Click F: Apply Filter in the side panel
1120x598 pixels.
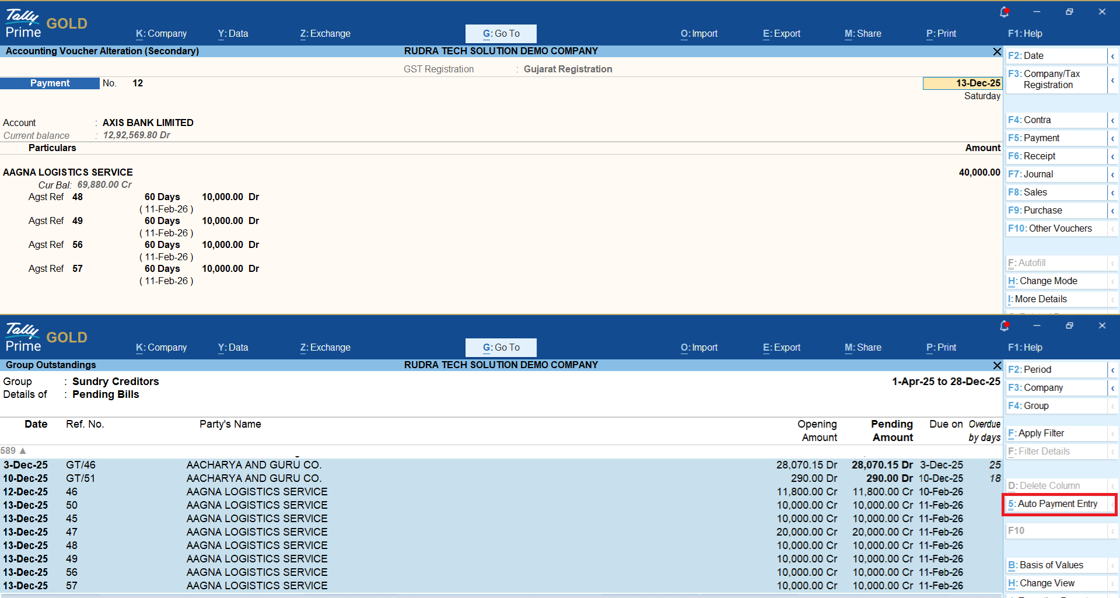[1056, 433]
